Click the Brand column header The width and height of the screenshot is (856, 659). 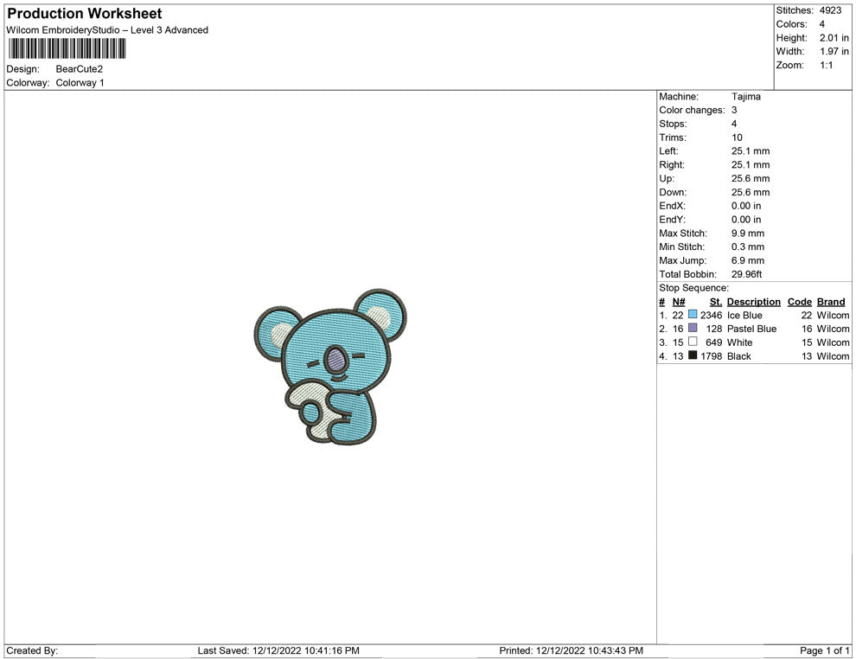point(831,301)
